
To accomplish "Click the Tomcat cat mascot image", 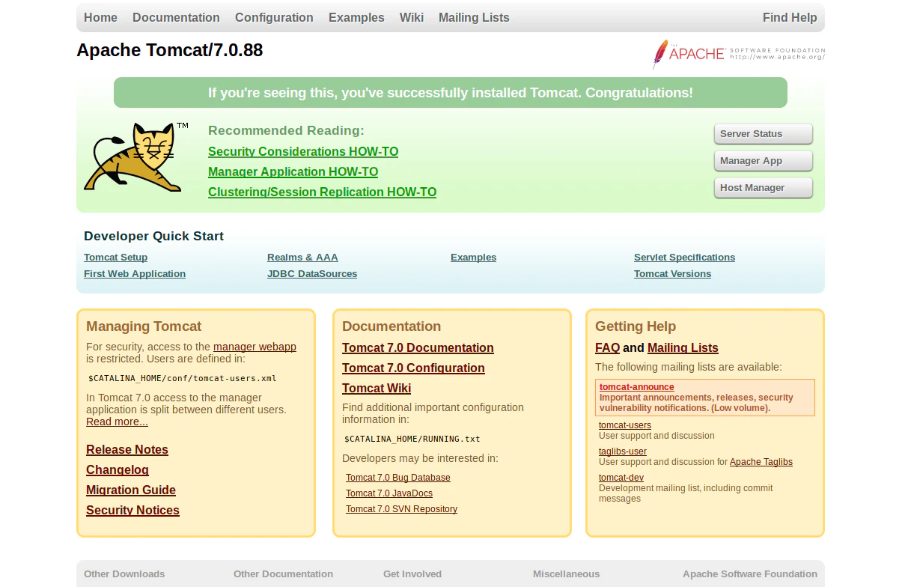I will (135, 157).
